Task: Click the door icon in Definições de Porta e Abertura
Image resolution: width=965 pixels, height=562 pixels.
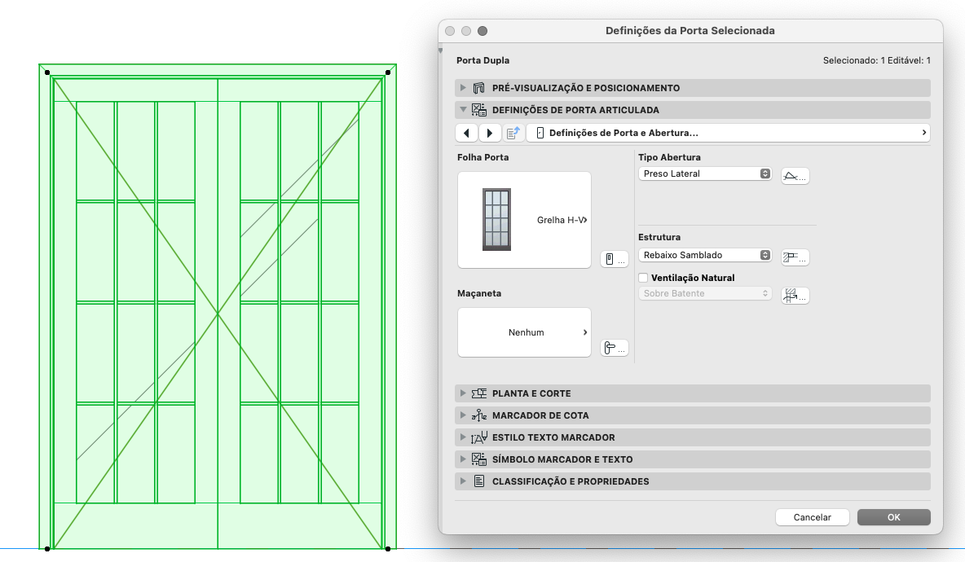Action: [540, 133]
